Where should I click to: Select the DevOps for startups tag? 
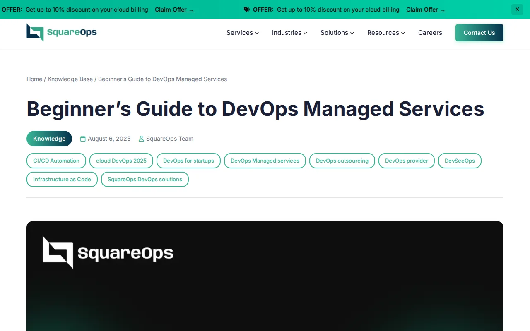[x=188, y=161]
